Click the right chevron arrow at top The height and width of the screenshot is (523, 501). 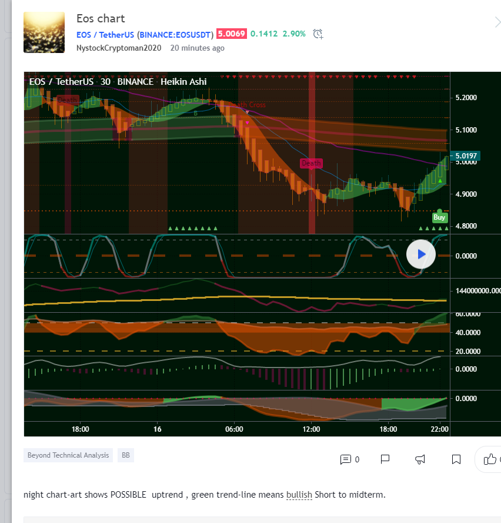coord(497,22)
